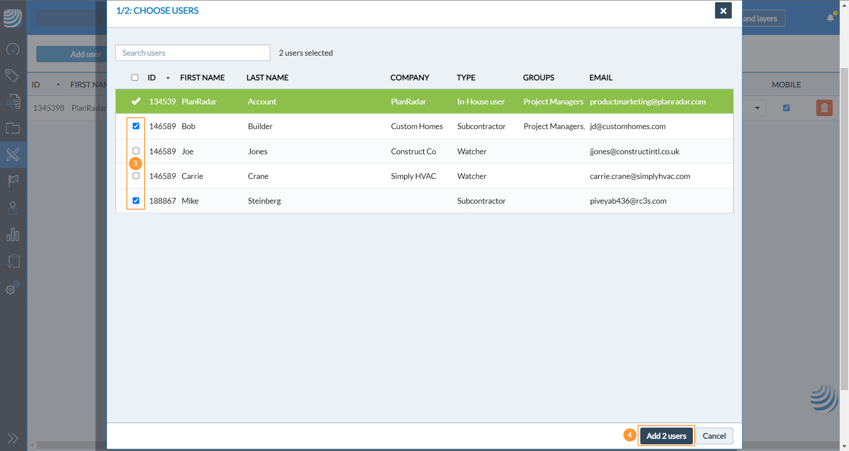The height and width of the screenshot is (451, 849).
Task: Toggle the select-all checkbox in header
Action: 135,78
